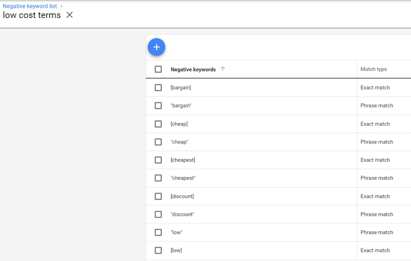Click the "bargain" keyword text
Viewport: 411px width, 261px height.
181,105
